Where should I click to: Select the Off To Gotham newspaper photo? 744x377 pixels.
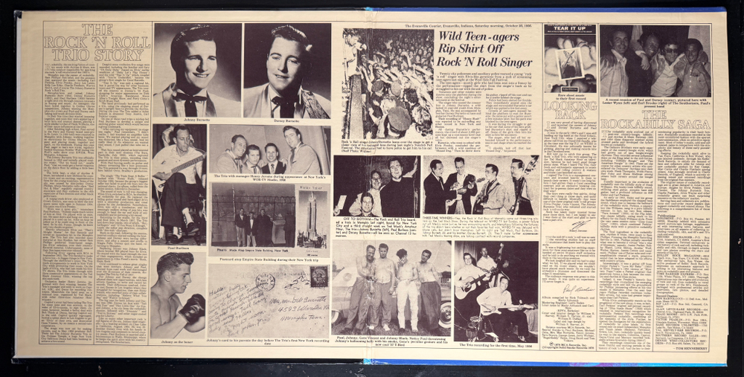click(376, 186)
